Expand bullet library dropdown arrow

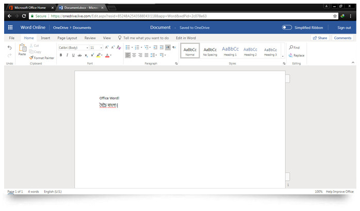[x=132, y=47]
